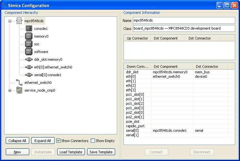Click the New button
Viewport: 240px width, 161px height.
point(17,152)
